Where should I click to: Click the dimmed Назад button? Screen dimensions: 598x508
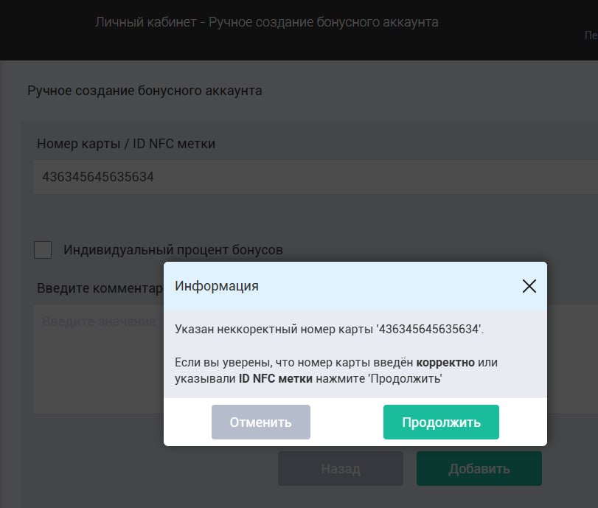[341, 469]
